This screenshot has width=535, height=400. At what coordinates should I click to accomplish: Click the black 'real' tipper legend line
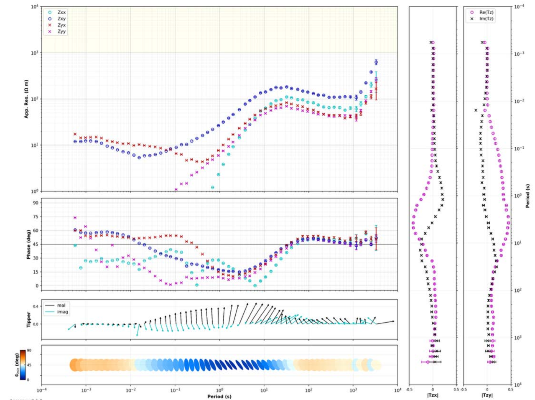pos(49,306)
